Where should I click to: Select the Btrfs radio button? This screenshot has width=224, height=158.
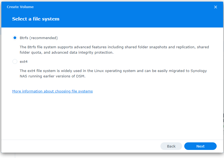pos(15,38)
